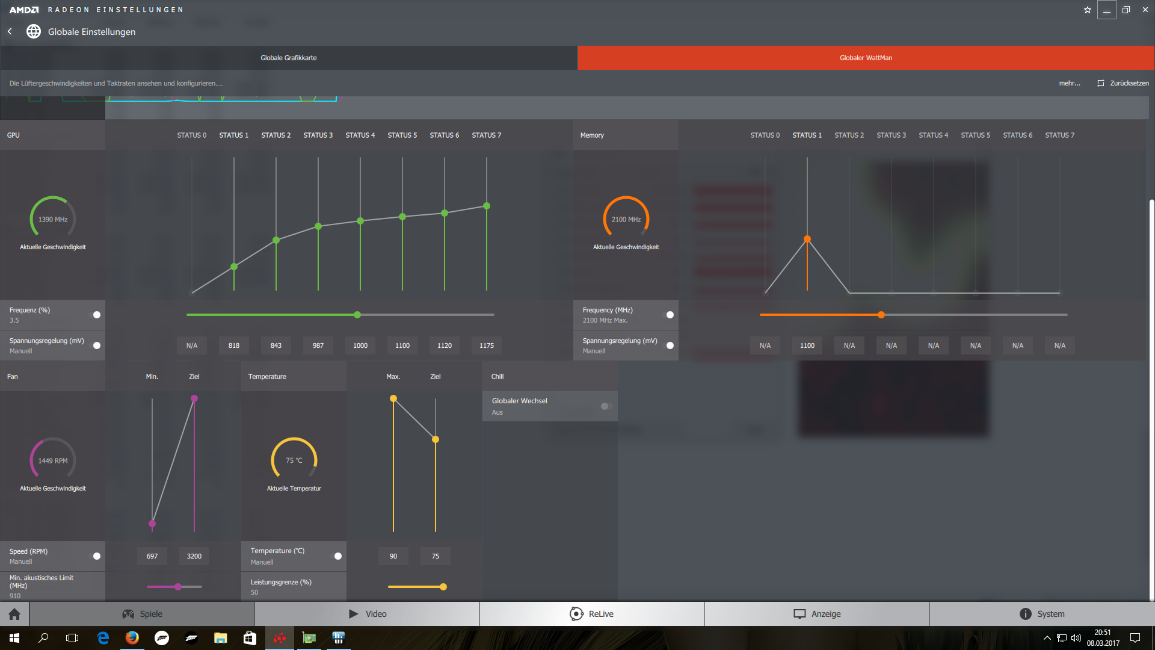Enable the Chill Globaler Wechsel switch
This screenshot has width=1155, height=650.
pyautogui.click(x=605, y=406)
